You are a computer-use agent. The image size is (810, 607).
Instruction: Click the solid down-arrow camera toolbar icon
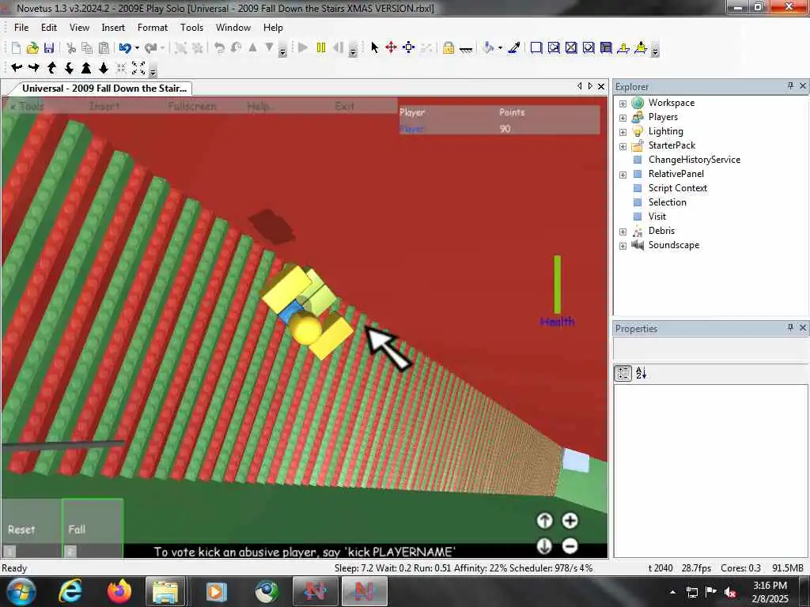tap(104, 68)
